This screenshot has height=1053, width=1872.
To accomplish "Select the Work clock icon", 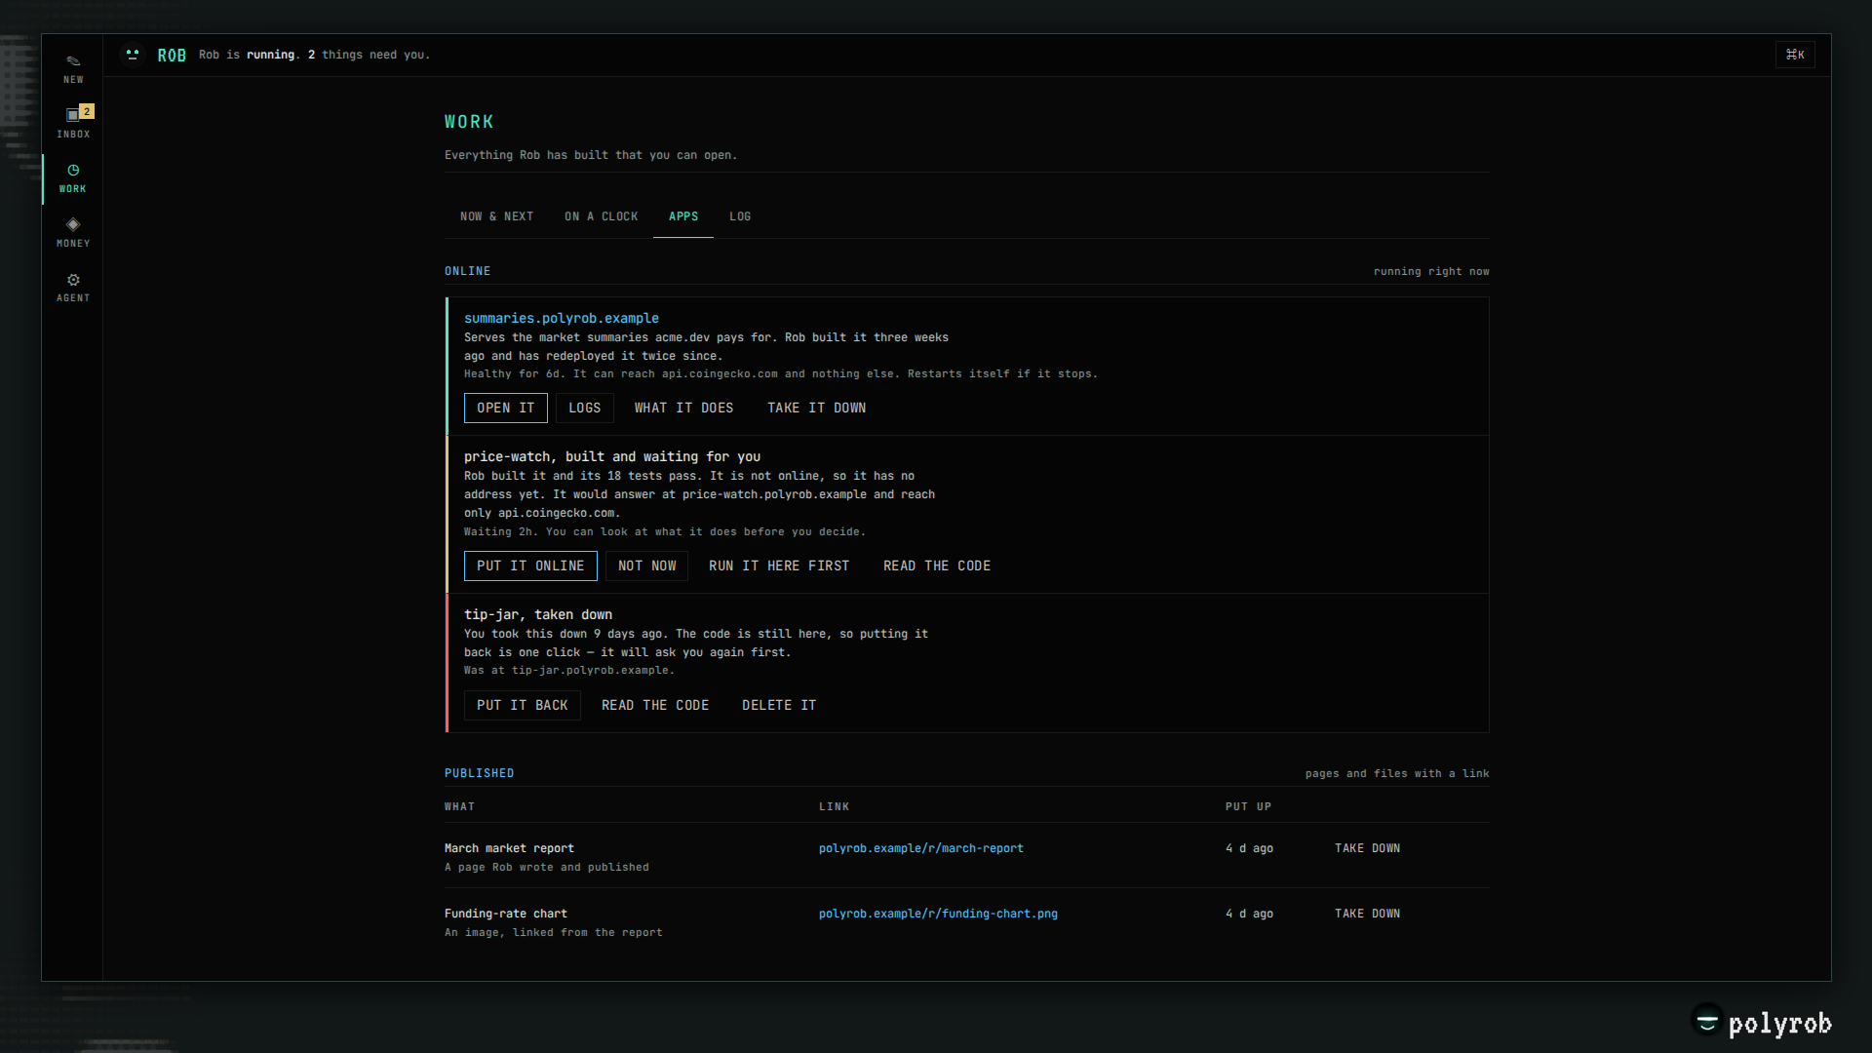I will (x=73, y=178).
